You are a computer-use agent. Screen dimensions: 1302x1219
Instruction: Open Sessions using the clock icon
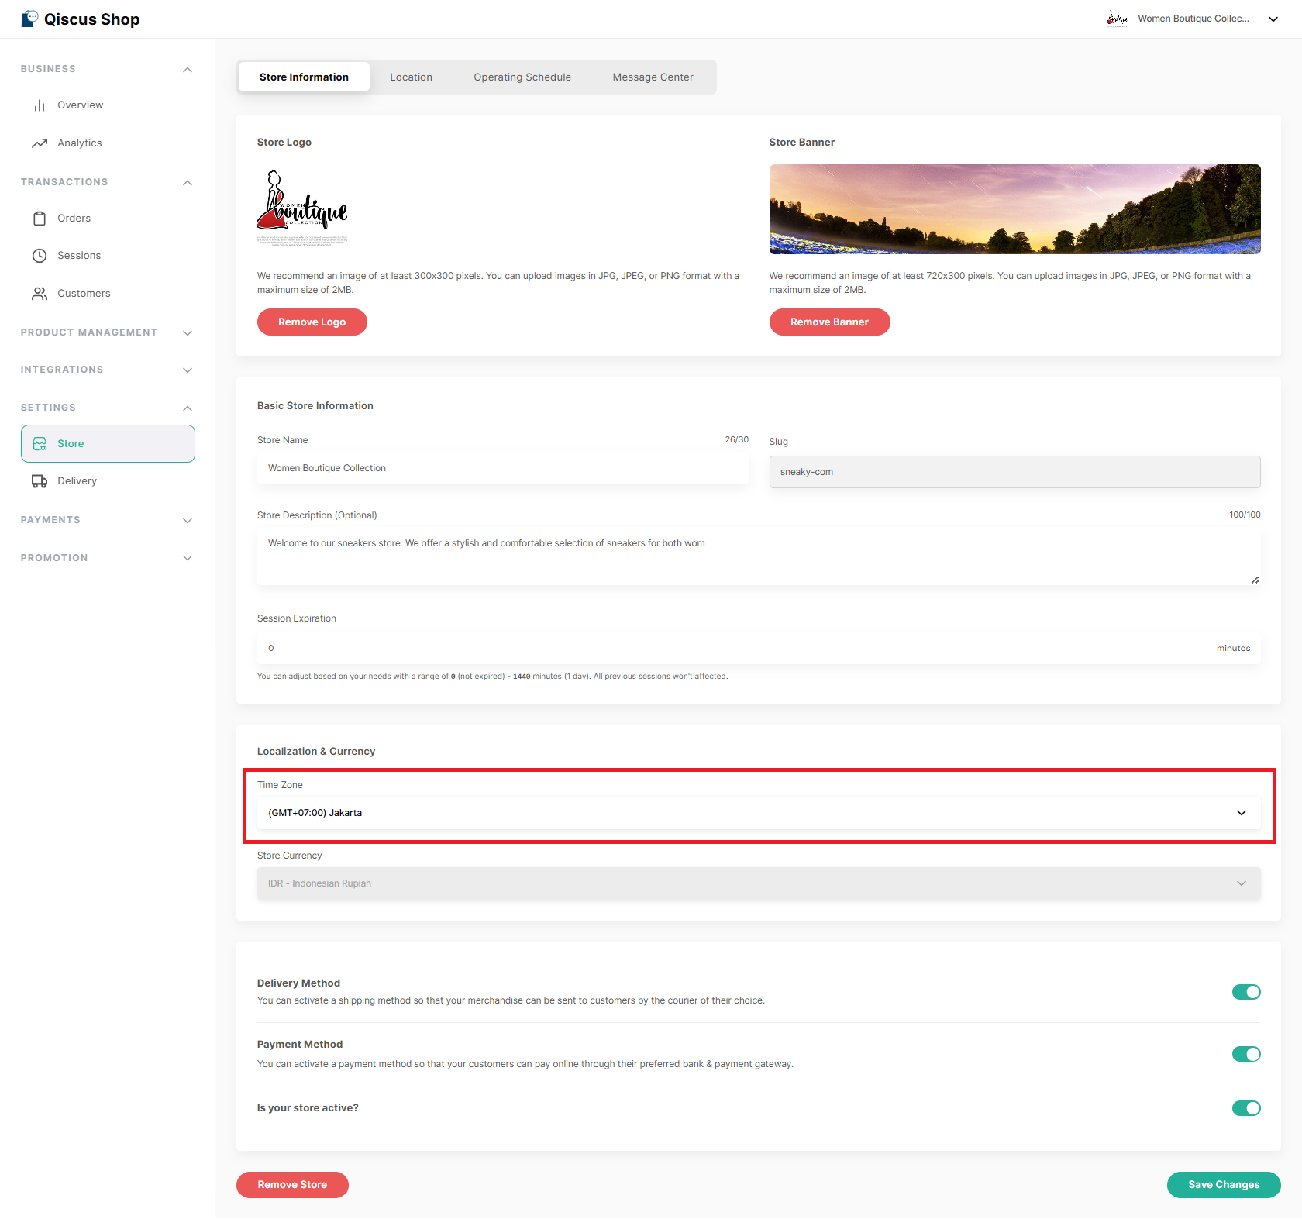point(40,256)
